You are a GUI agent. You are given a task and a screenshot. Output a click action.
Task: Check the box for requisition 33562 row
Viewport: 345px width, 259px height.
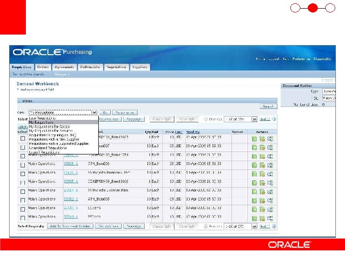point(23,200)
